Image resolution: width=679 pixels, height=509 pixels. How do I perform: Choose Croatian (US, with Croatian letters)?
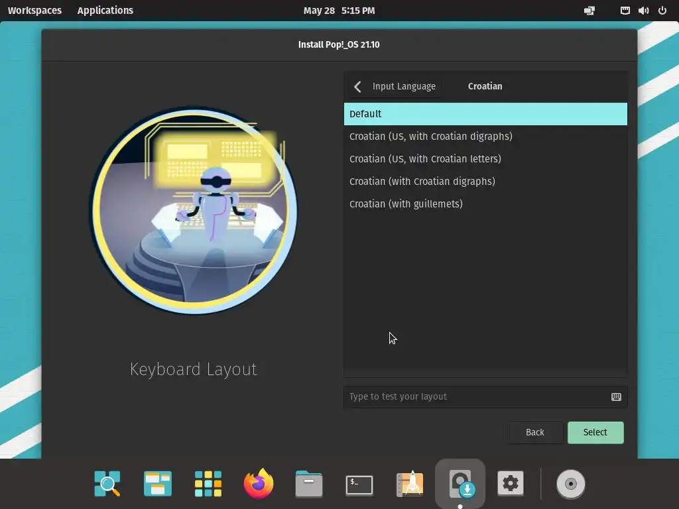485,159
